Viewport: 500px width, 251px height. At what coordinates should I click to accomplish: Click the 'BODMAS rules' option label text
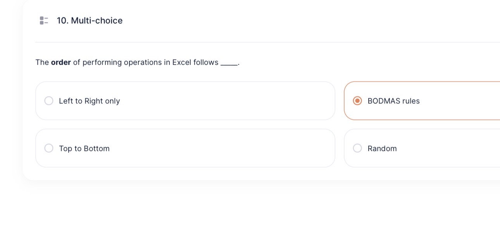(x=394, y=101)
